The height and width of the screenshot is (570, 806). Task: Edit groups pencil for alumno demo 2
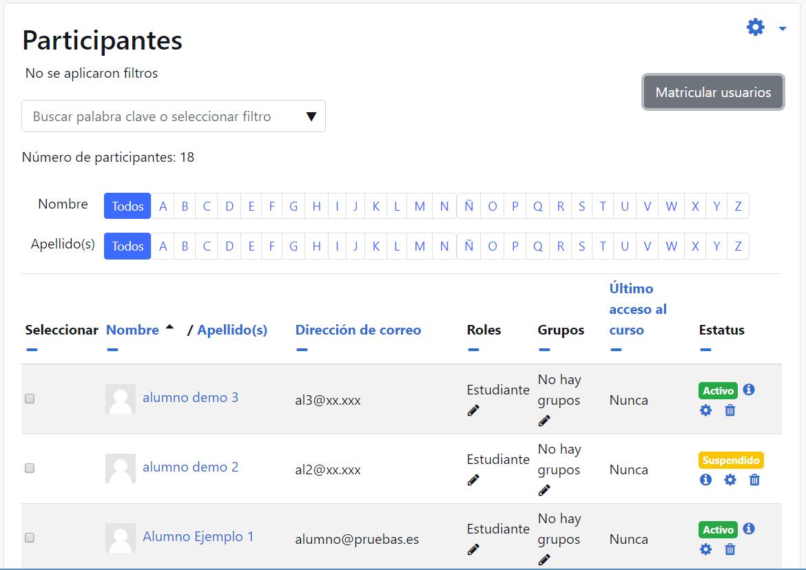(x=544, y=490)
